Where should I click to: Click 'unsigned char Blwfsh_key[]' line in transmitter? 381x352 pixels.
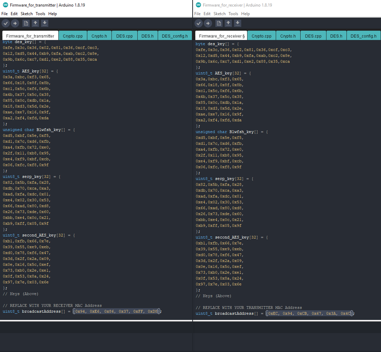click(x=39, y=130)
